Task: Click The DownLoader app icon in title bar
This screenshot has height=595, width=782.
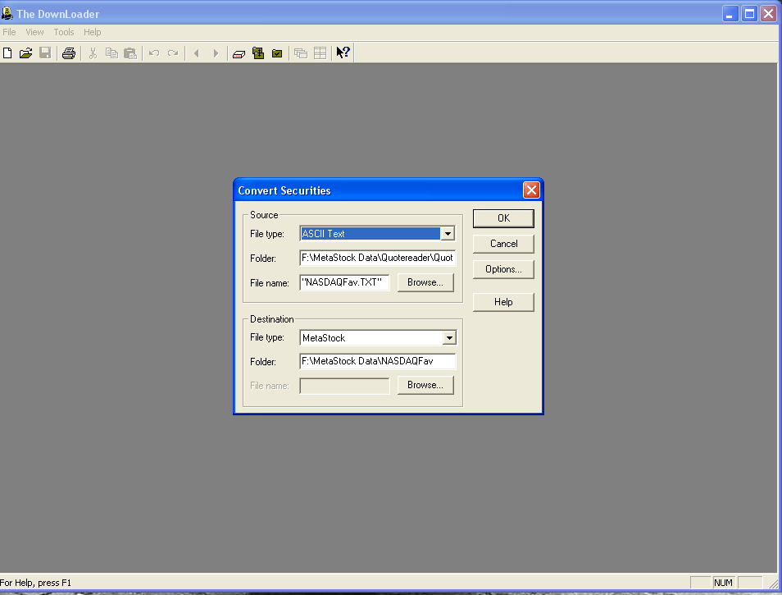Action: pyautogui.click(x=7, y=13)
